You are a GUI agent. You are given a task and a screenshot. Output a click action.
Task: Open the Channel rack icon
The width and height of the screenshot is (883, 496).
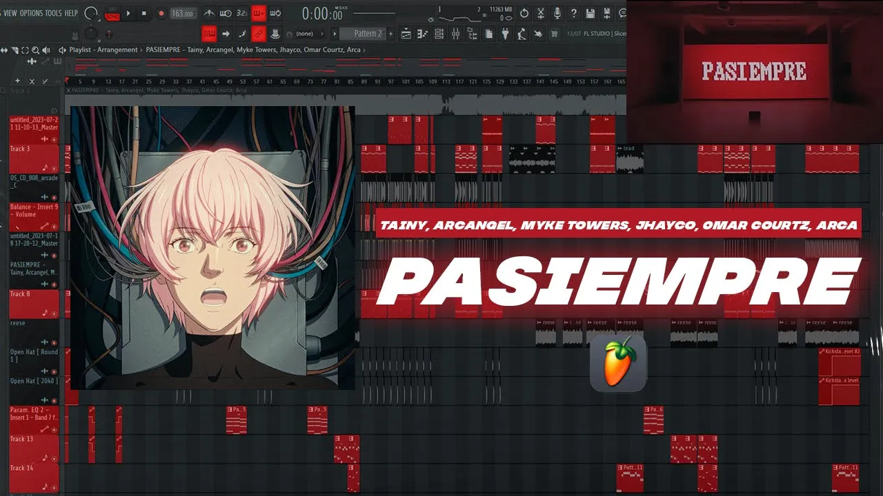point(439,33)
